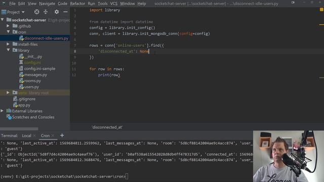Open __init__.py file
This screenshot has width=324, height=182.
33,56
